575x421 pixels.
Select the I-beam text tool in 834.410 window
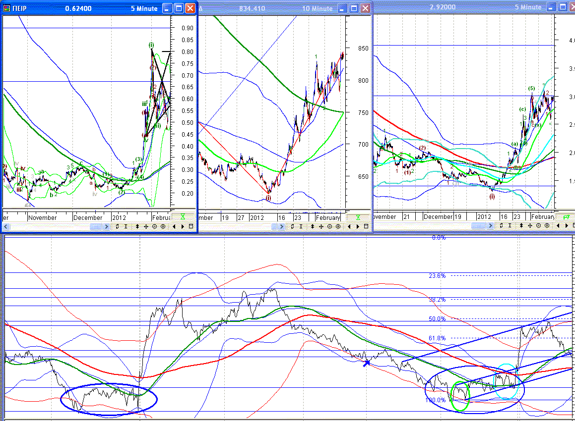coord(301,227)
